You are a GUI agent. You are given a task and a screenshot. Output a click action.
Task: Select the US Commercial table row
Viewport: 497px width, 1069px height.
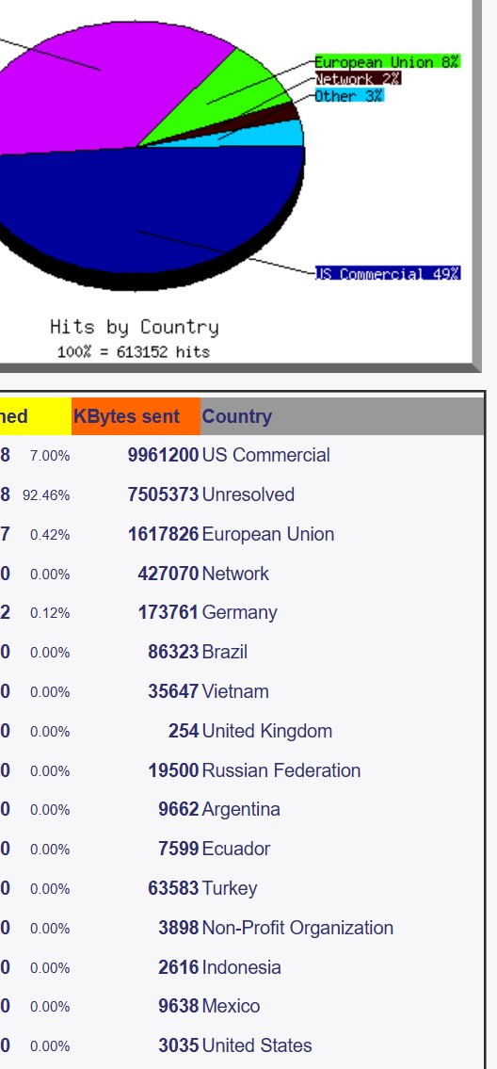tap(242, 456)
